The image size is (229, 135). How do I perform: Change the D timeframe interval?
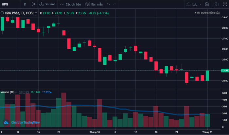(25, 5)
